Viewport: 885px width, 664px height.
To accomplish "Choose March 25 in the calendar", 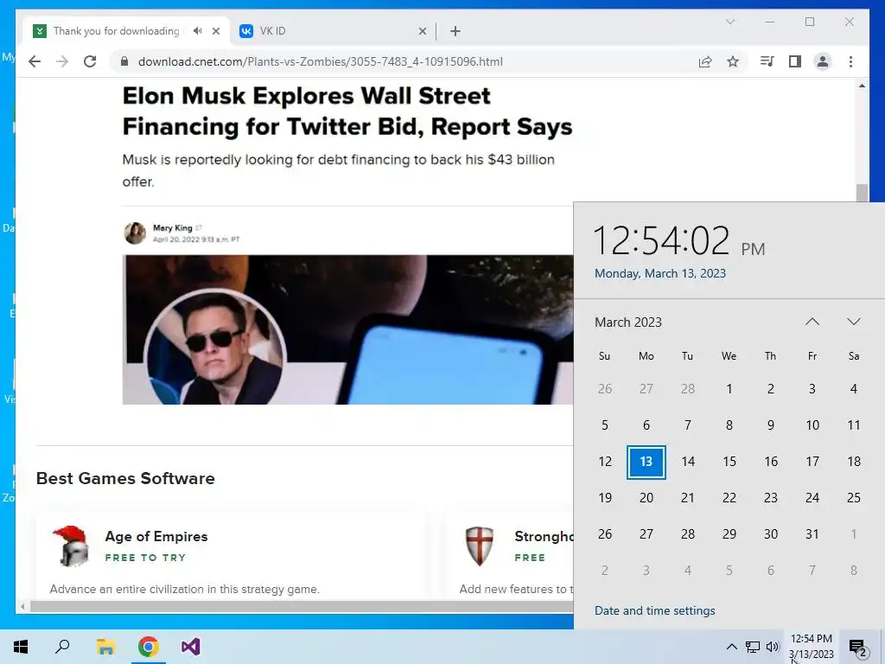I will click(x=853, y=498).
